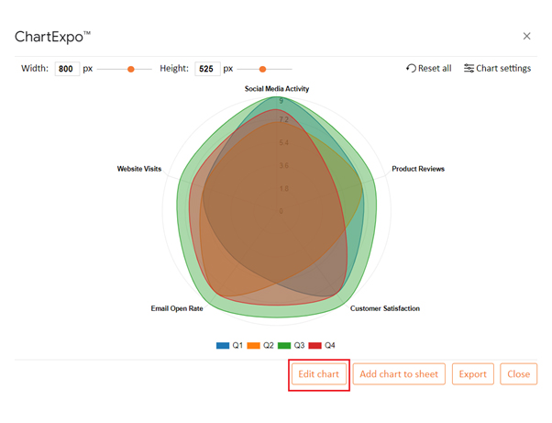
Task: Click the ChartExpo title text
Action: [x=53, y=37]
